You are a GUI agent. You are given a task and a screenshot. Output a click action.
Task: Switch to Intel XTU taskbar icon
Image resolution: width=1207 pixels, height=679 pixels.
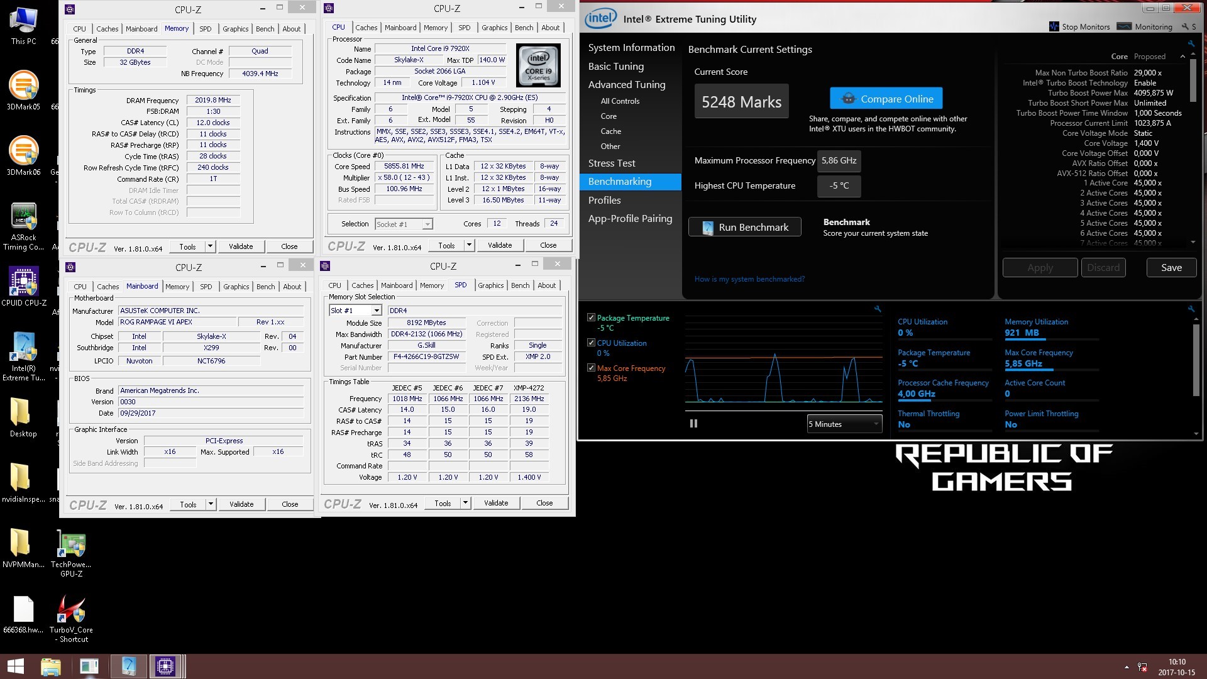point(128,666)
